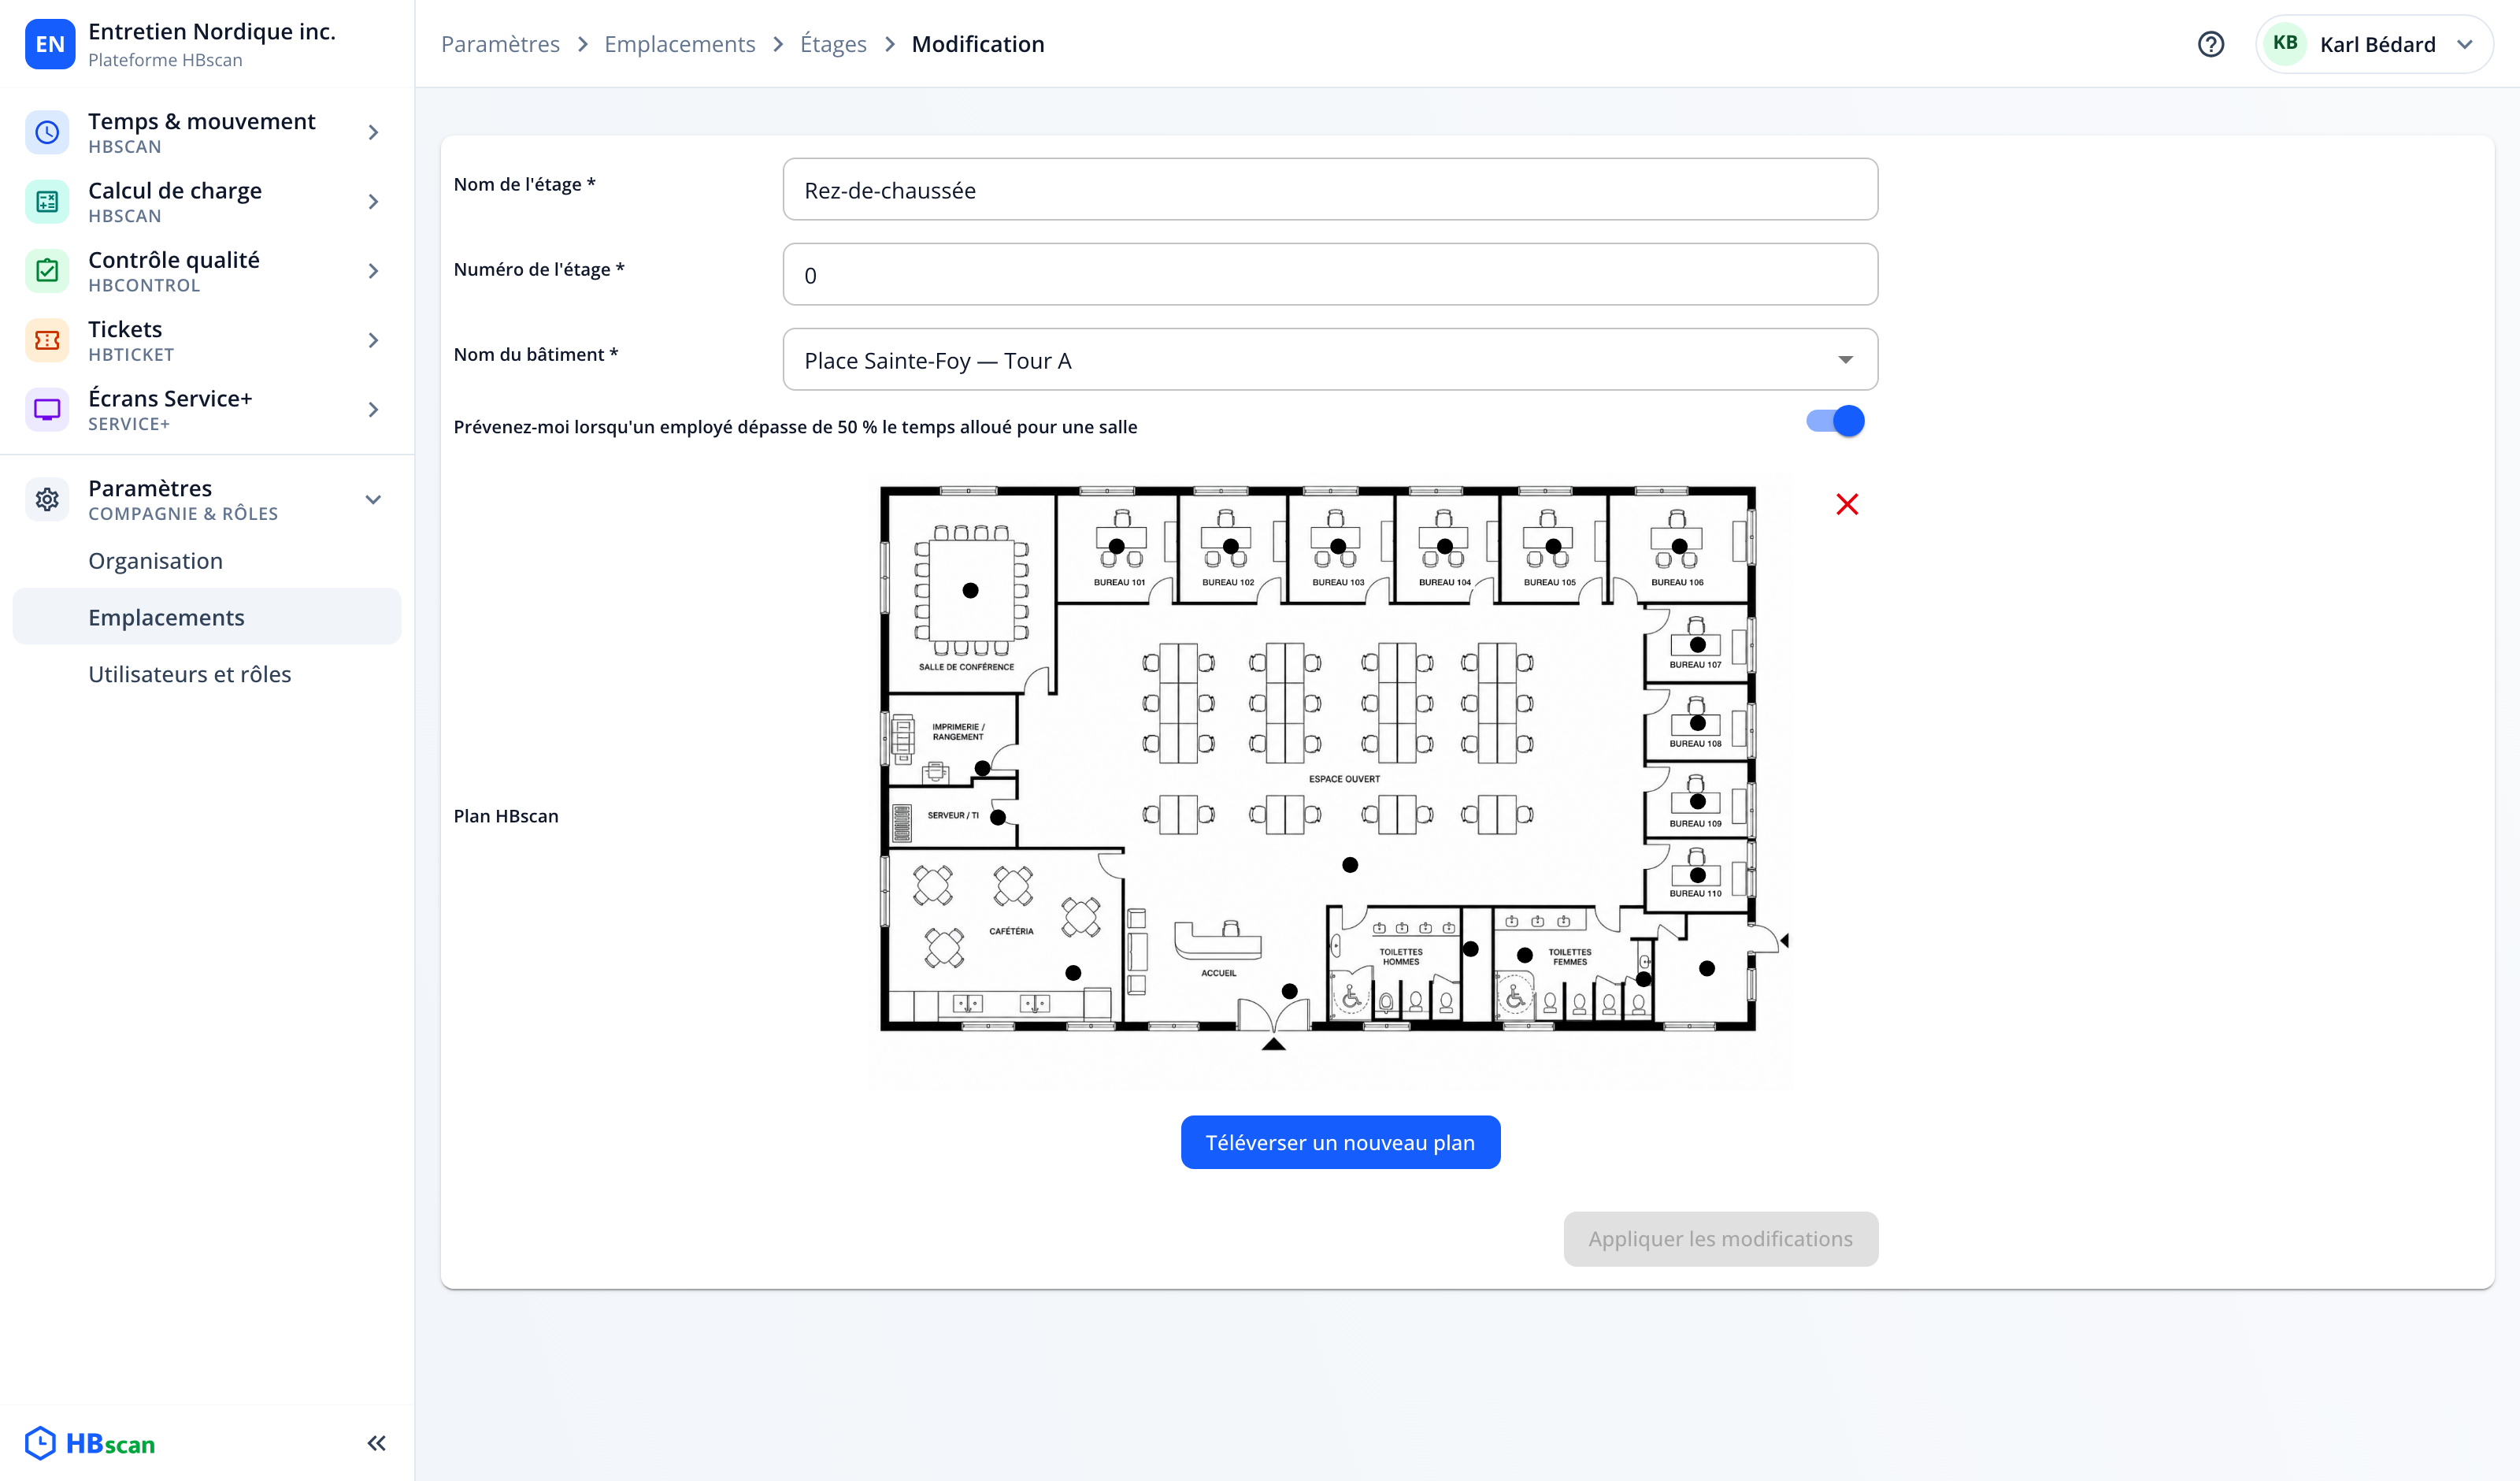Open the Nom du bâtiment dropdown

coord(1330,359)
